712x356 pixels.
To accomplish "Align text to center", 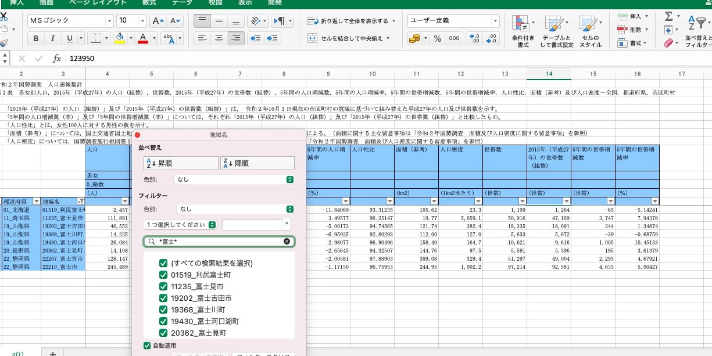I will point(219,39).
